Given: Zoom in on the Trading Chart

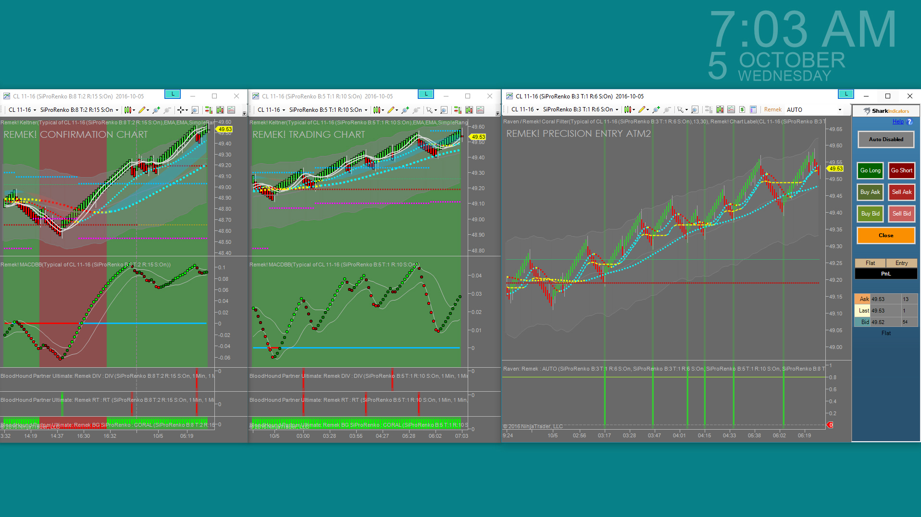Looking at the screenshot, I should pyautogui.click(x=405, y=110).
